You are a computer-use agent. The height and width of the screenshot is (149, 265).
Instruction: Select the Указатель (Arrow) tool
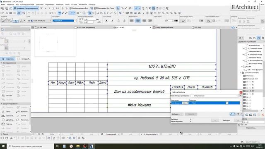point(8,59)
